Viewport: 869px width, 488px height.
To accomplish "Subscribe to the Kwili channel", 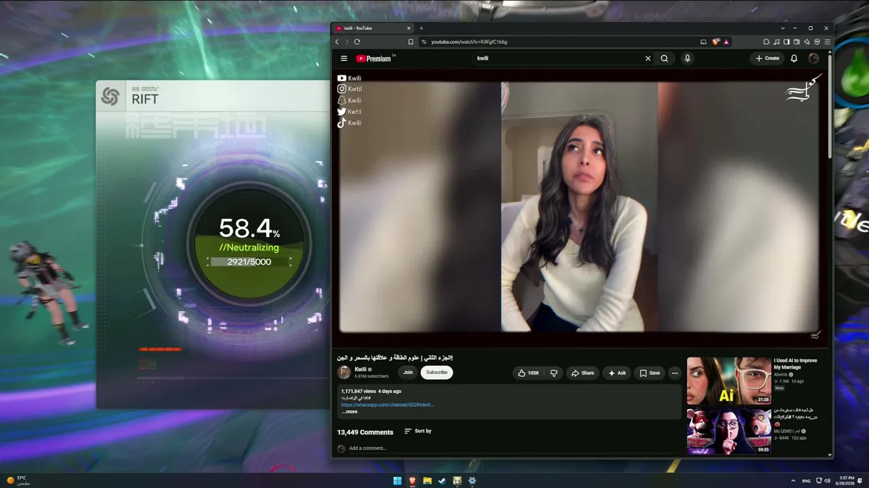I will pyautogui.click(x=437, y=372).
